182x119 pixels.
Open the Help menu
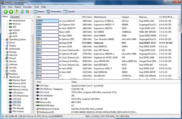43,7
